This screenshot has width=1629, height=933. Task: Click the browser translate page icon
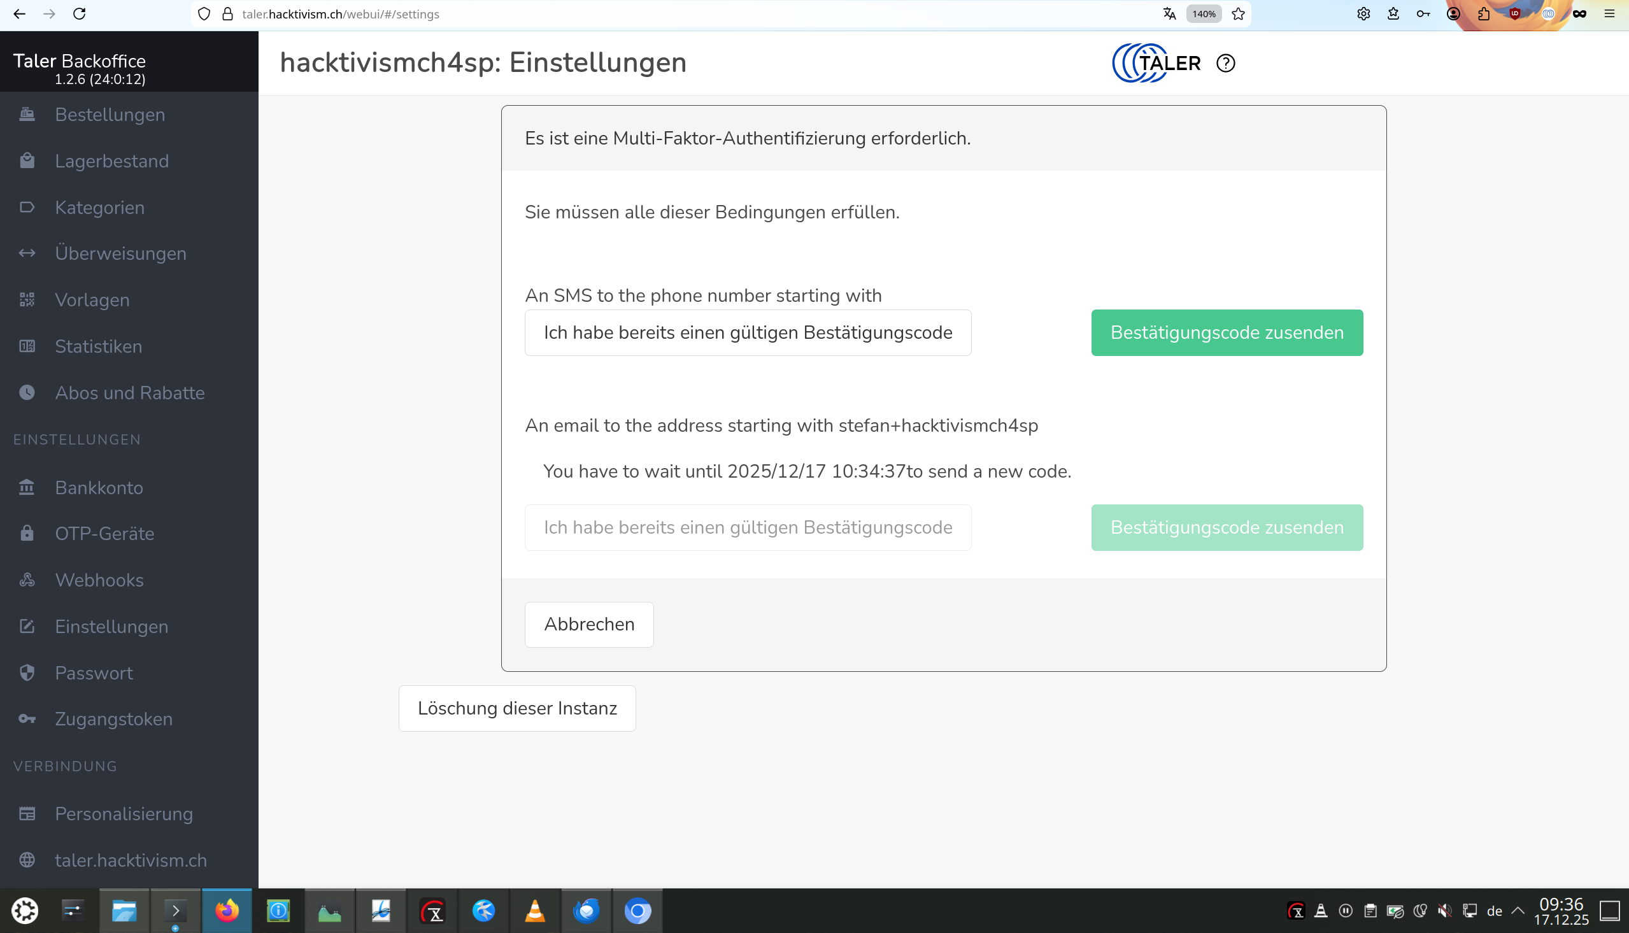pos(1169,14)
